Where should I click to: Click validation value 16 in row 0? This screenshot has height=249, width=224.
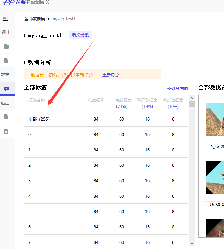pyautogui.click(x=147, y=135)
